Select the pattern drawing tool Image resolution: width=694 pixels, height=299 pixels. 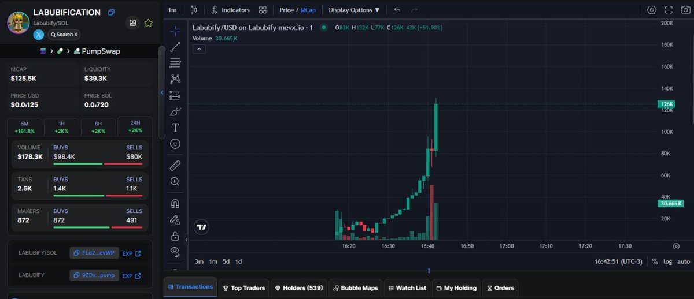[x=175, y=80]
